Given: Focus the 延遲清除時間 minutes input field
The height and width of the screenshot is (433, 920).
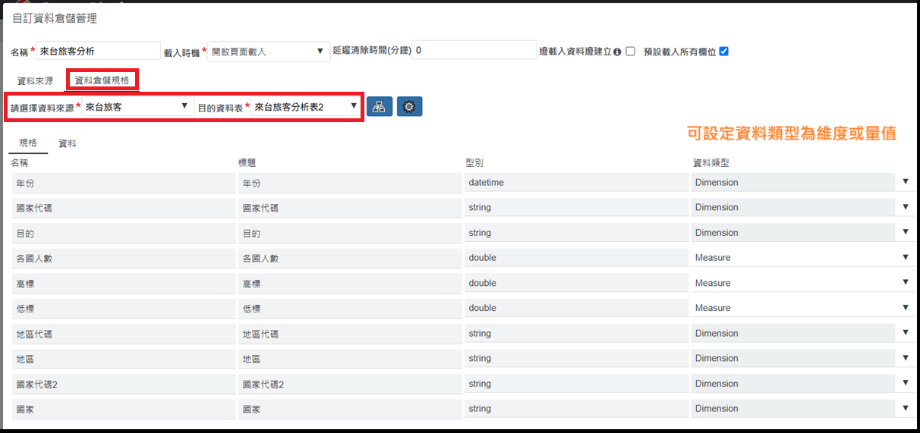Looking at the screenshot, I should point(474,50).
